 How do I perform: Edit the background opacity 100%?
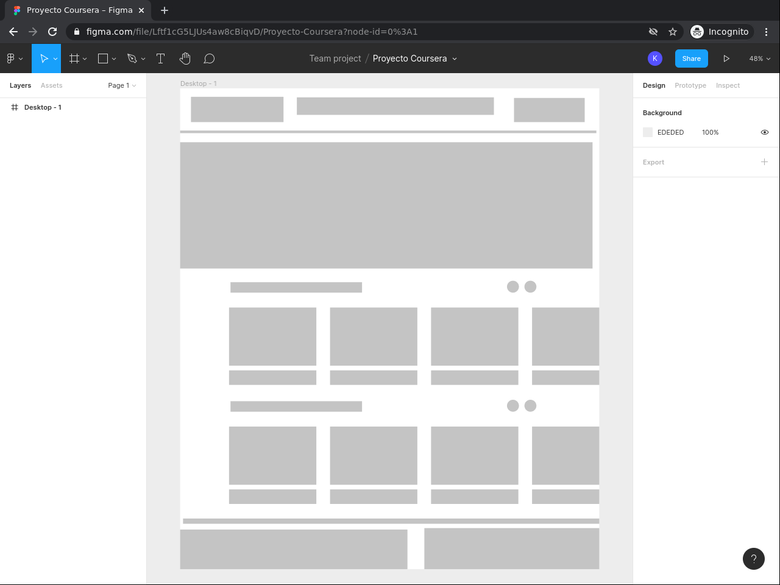coord(710,132)
